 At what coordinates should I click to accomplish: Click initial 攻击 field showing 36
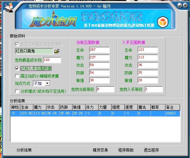148,65
